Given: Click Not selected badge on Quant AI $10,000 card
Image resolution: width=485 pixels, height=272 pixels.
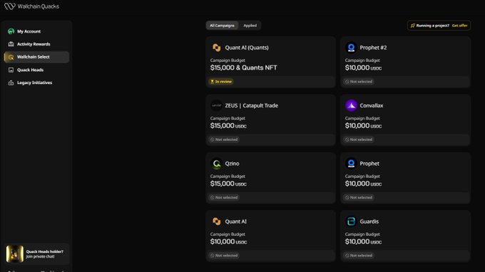Looking at the screenshot, I should click(x=224, y=256).
